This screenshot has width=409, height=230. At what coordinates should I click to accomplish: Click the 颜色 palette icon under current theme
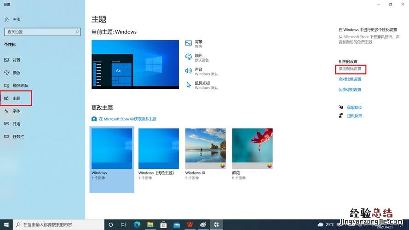(188, 57)
